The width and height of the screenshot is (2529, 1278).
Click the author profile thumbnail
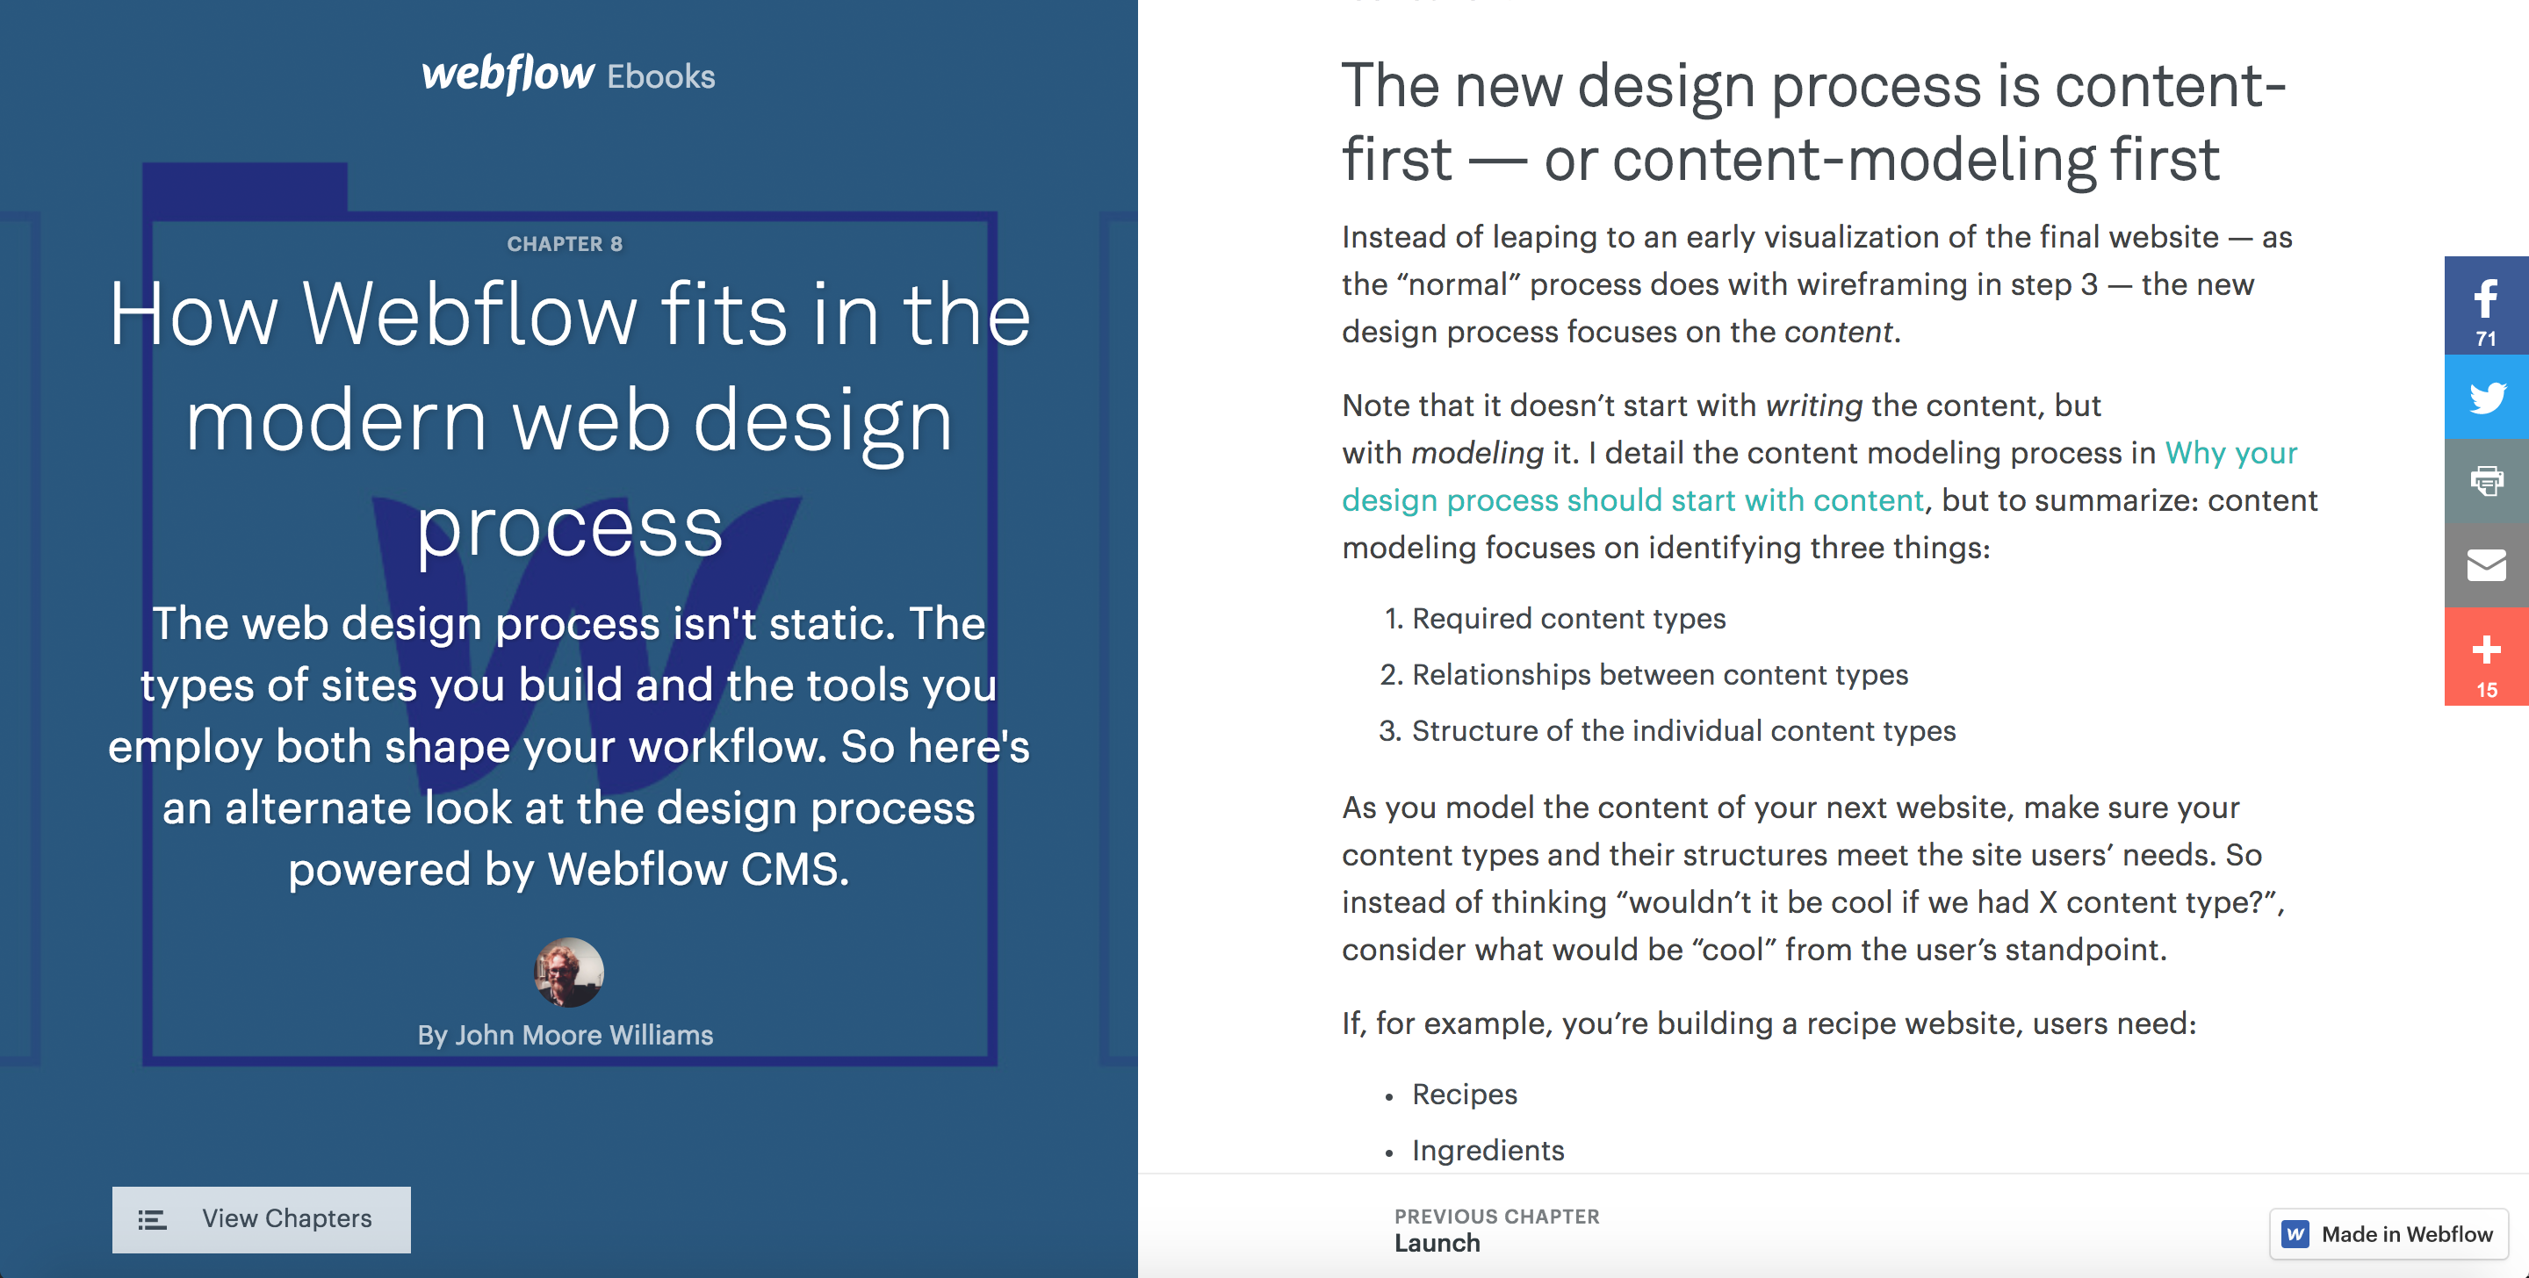[566, 972]
